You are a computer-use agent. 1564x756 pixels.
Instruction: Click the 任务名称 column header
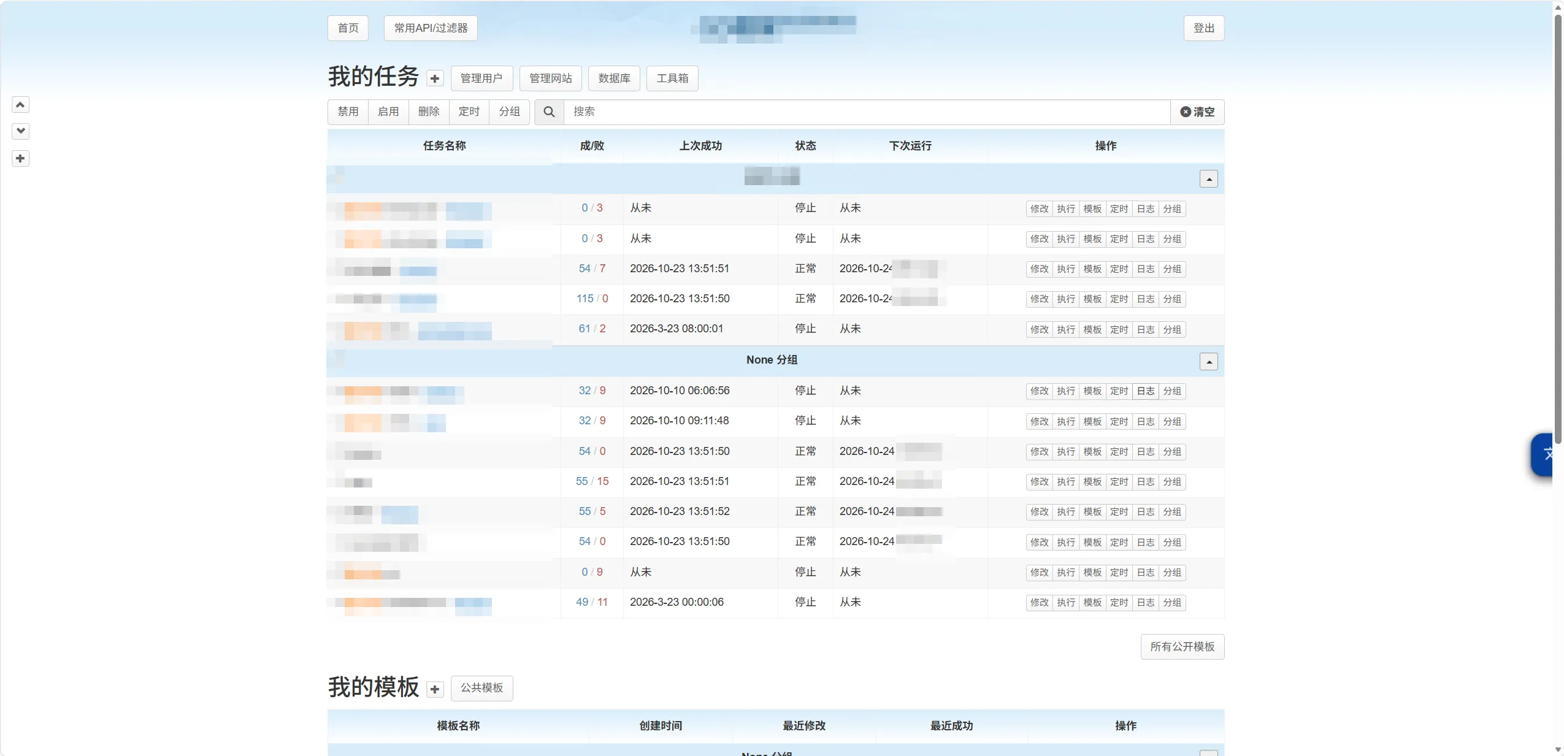click(444, 146)
